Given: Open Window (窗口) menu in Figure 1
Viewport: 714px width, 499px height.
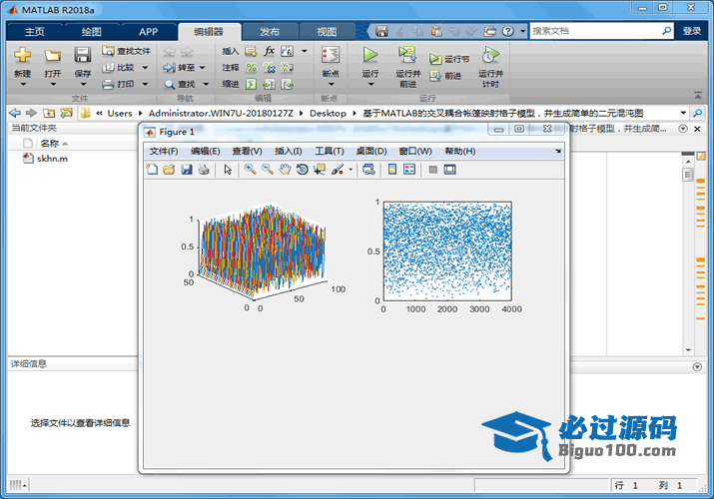Looking at the screenshot, I should click(x=415, y=151).
